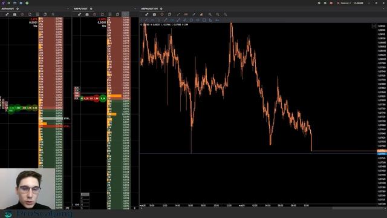Viewport: 387px width, 218px height.
Task: Click the document icon in the left order book toolbar
Action: [30, 15]
